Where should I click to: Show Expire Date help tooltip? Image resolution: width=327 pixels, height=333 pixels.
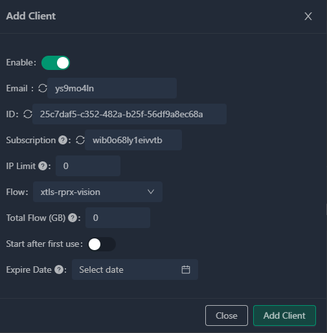click(x=59, y=270)
